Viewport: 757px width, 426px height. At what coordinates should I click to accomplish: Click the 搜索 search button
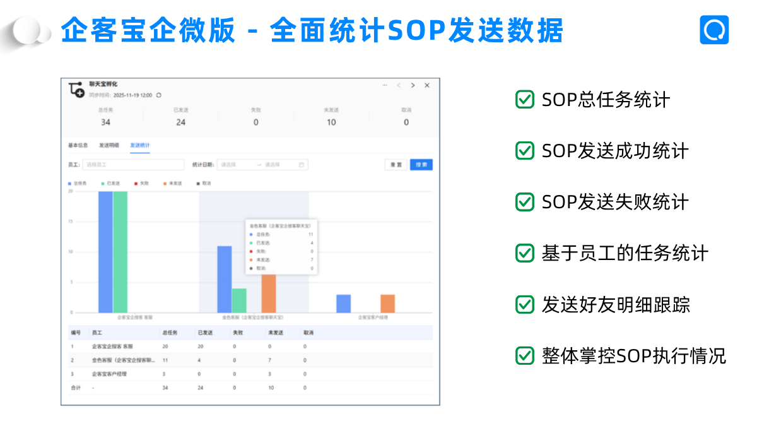pos(421,165)
